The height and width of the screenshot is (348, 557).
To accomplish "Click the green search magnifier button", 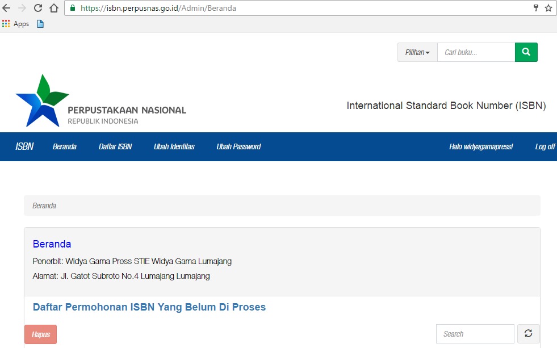I will click(526, 52).
